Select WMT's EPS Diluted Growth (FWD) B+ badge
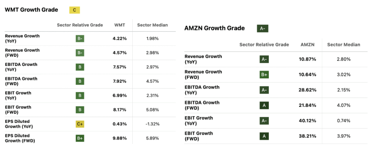Screen dimensions: 381x151 pos(80,138)
